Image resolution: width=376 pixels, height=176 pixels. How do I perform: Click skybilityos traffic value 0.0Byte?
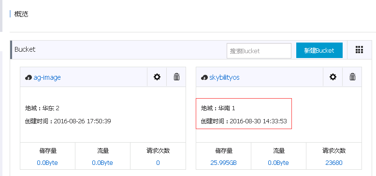(278, 163)
